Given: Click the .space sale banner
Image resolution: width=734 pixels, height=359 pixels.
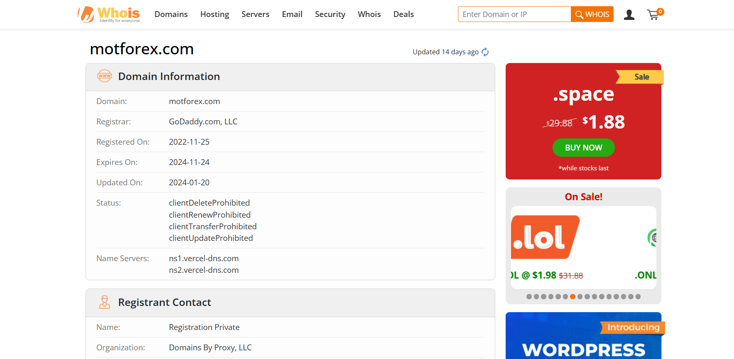Looking at the screenshot, I should point(583,121).
